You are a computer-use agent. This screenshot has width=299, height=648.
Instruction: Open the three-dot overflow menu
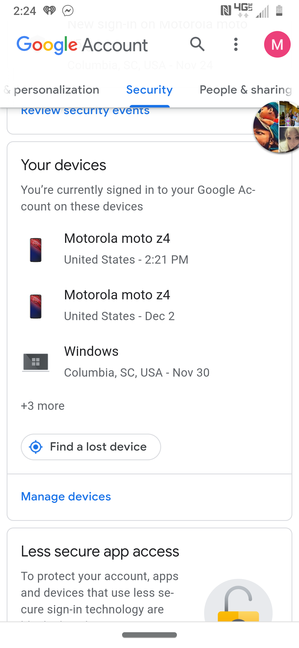(x=236, y=44)
